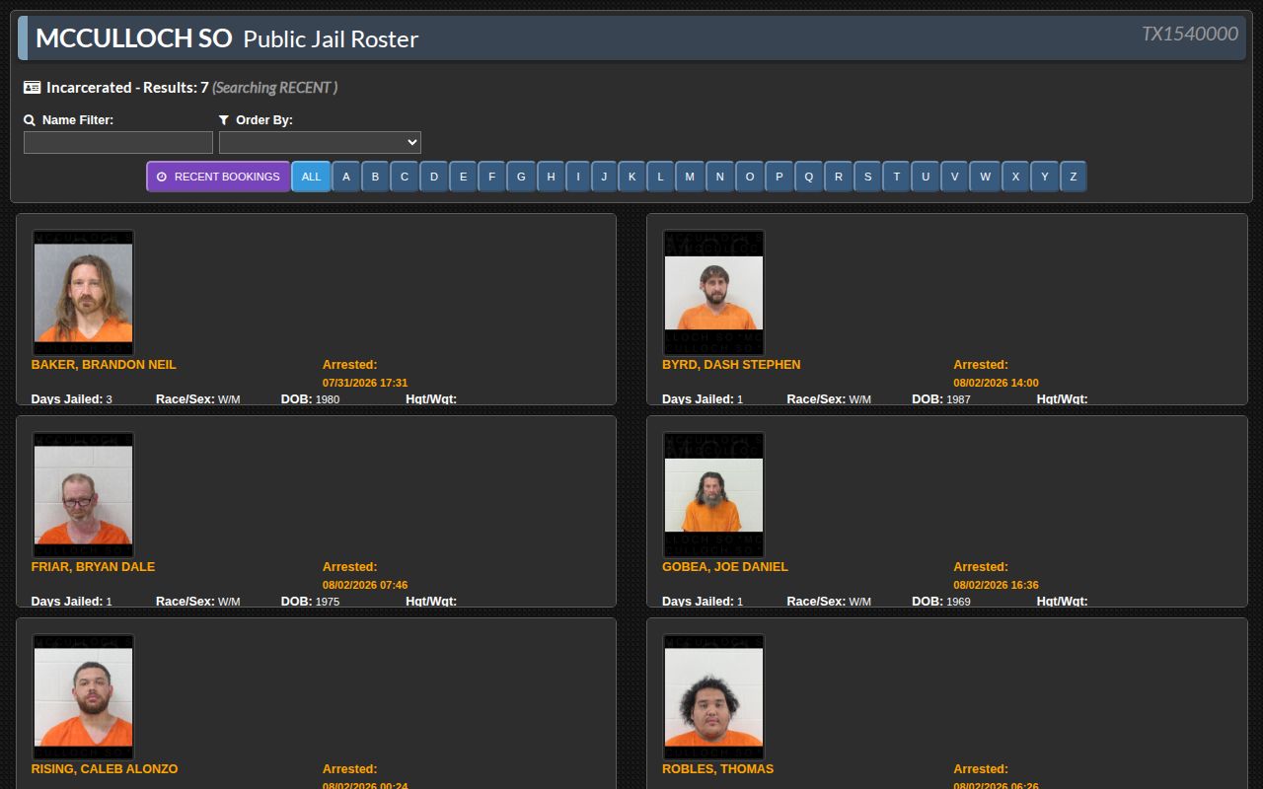This screenshot has width=1263, height=789.
Task: Filter roster by letter M
Action: coord(690,177)
